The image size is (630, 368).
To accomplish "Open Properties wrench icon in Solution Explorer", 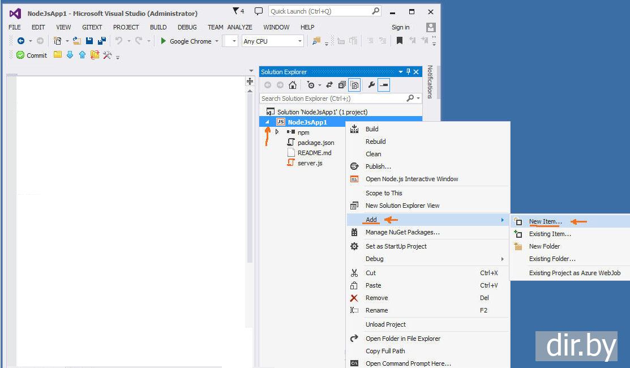I will [371, 85].
